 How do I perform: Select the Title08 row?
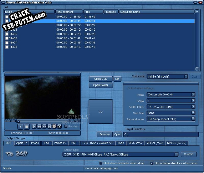100,47
